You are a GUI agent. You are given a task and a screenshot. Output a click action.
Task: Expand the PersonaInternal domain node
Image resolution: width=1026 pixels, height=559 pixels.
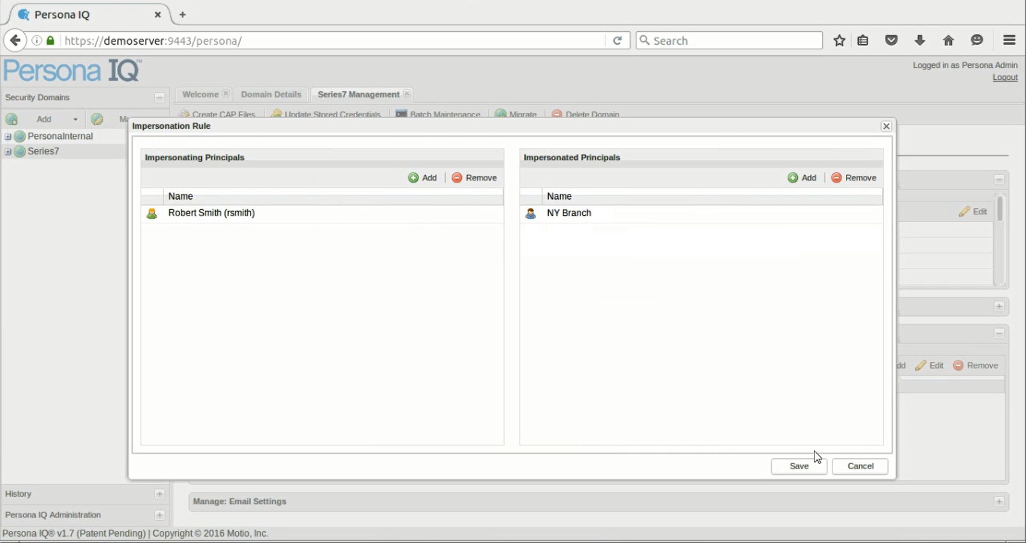tap(8, 137)
